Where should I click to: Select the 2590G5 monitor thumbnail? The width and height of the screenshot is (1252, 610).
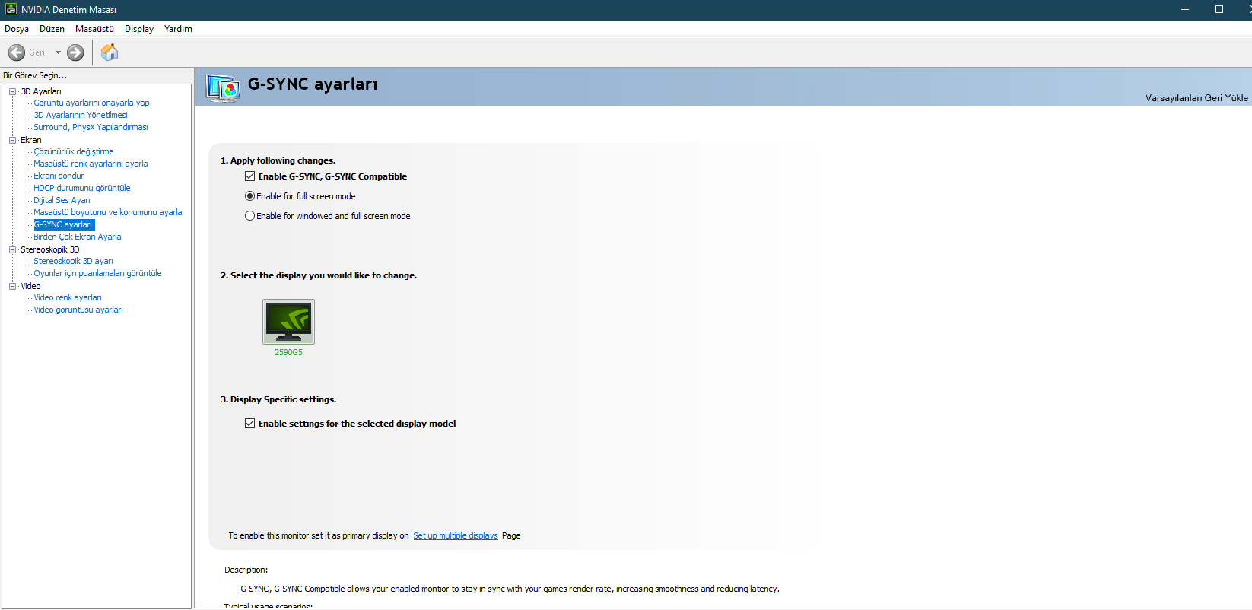[288, 322]
